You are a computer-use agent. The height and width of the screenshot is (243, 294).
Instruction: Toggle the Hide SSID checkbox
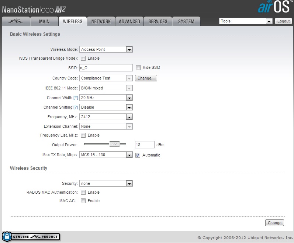coord(138,68)
